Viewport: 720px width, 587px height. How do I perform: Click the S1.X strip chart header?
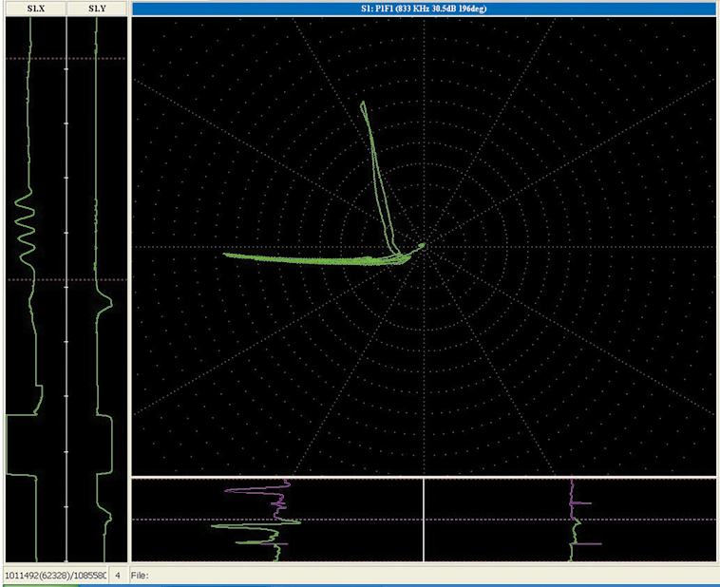coord(34,9)
